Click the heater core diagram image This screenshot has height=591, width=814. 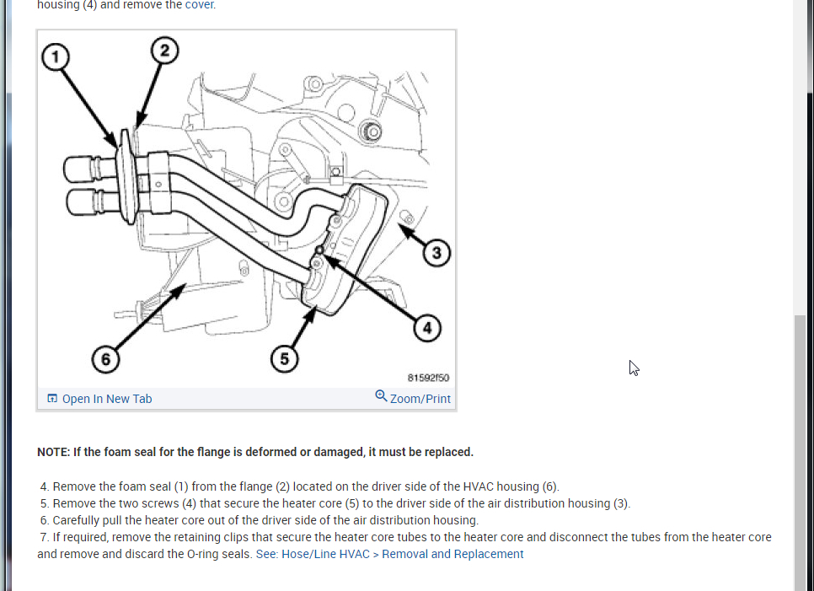tap(246, 209)
